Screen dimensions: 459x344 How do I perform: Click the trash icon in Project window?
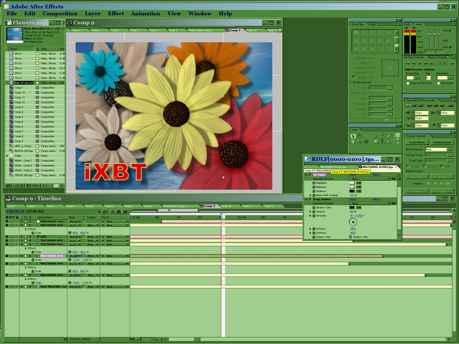click(x=28, y=185)
